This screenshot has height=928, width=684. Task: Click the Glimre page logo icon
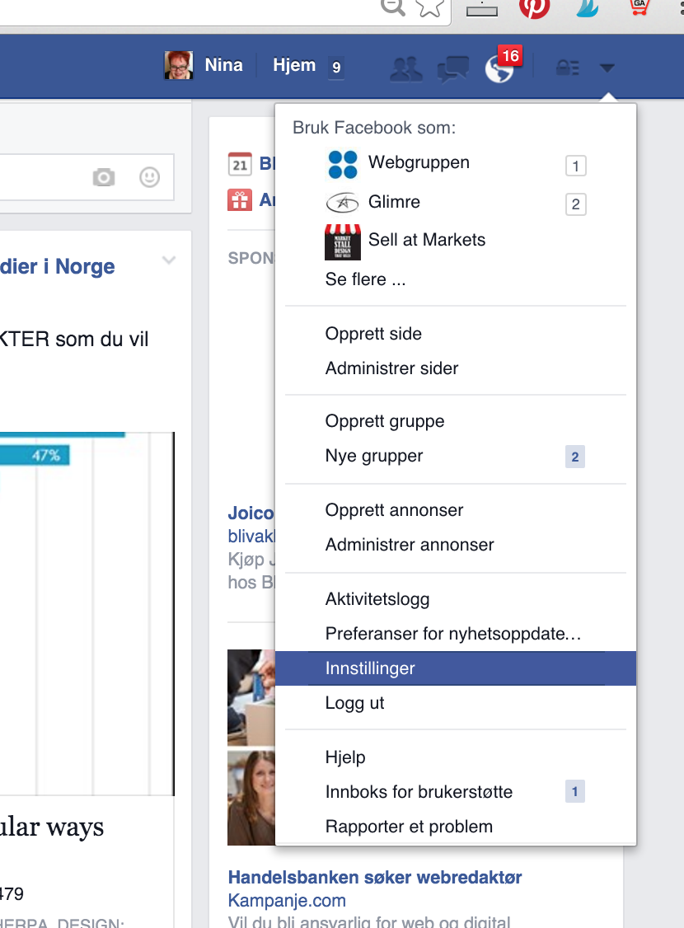pos(343,203)
